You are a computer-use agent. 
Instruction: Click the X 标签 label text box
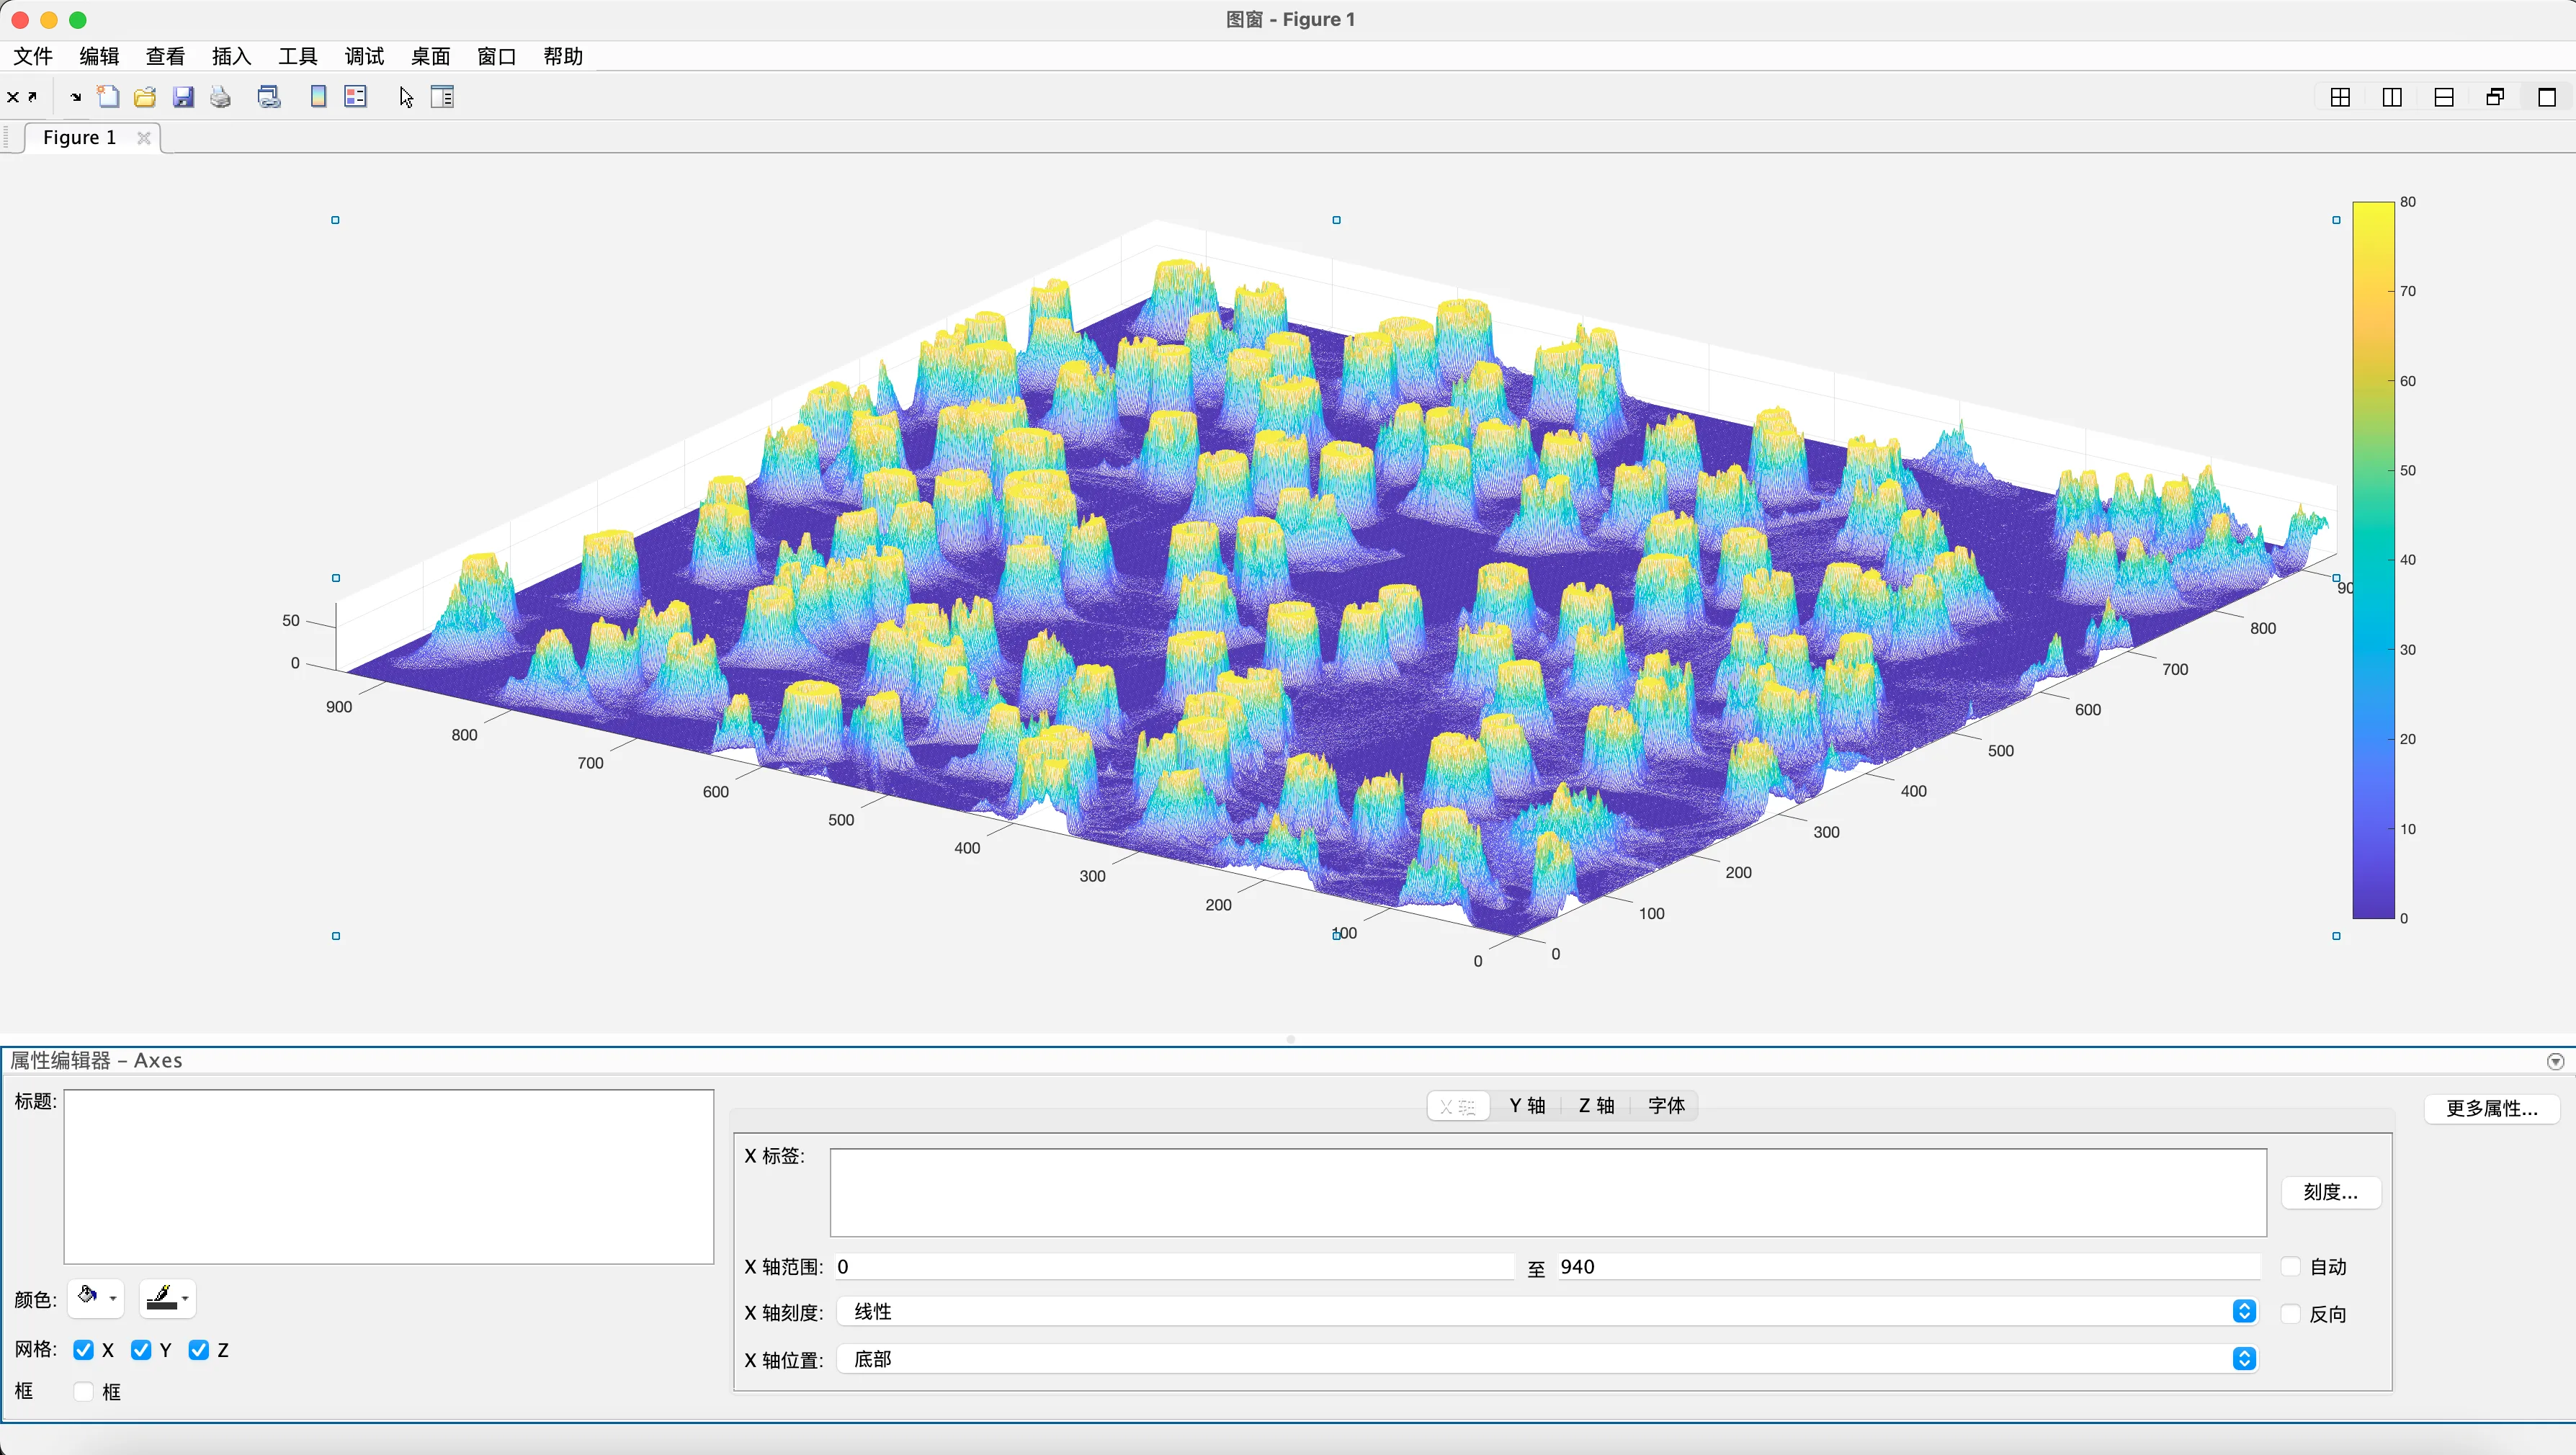click(1547, 1192)
